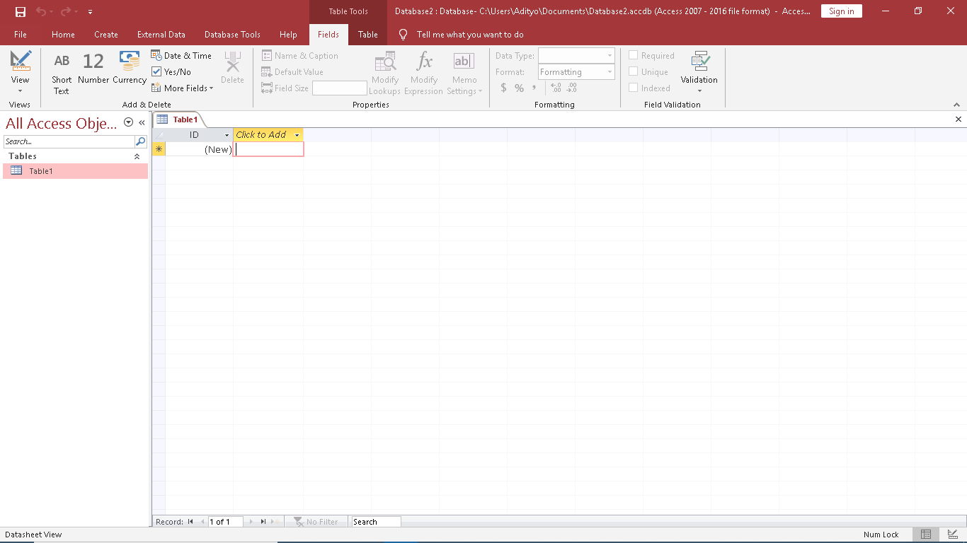Viewport: 967px width, 543px height.
Task: Switch to Design View from status bar
Action: (x=952, y=535)
